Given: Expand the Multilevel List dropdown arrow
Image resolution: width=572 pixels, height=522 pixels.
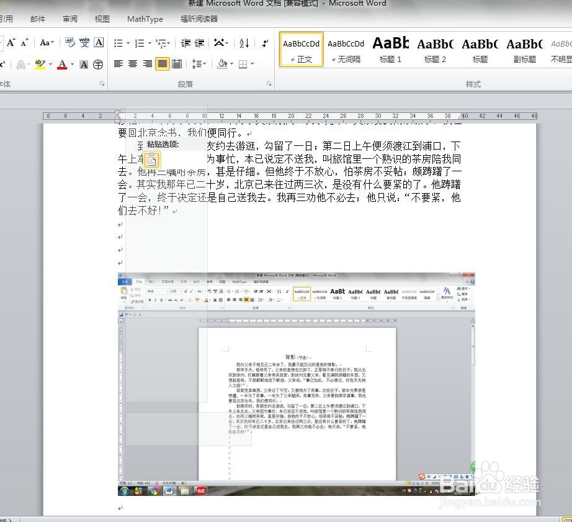Looking at the screenshot, I should (x=169, y=43).
